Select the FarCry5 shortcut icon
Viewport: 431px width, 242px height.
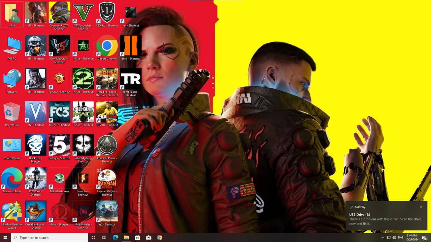click(x=59, y=148)
